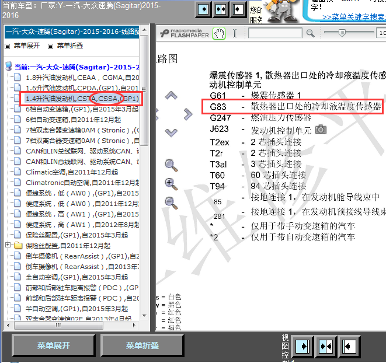The height and width of the screenshot is (363, 386).
Task: Click document icon of 6档自动变速箱,自2011年12月起
Action: pos(18,120)
